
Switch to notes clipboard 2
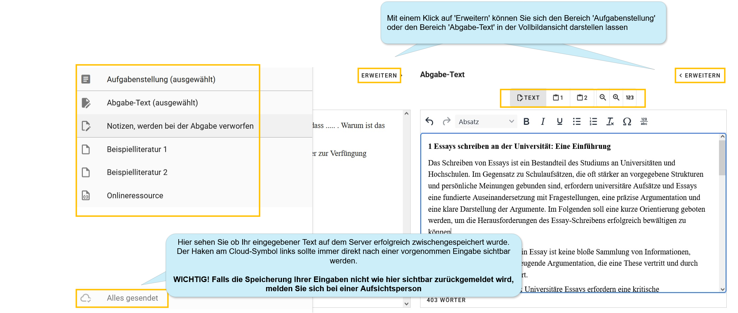(x=582, y=98)
